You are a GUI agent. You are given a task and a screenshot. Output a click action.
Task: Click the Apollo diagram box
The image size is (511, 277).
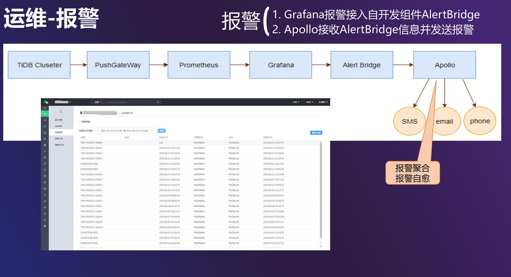445,65
